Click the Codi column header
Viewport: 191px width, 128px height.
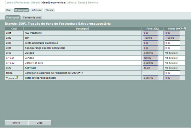pos(14,29)
